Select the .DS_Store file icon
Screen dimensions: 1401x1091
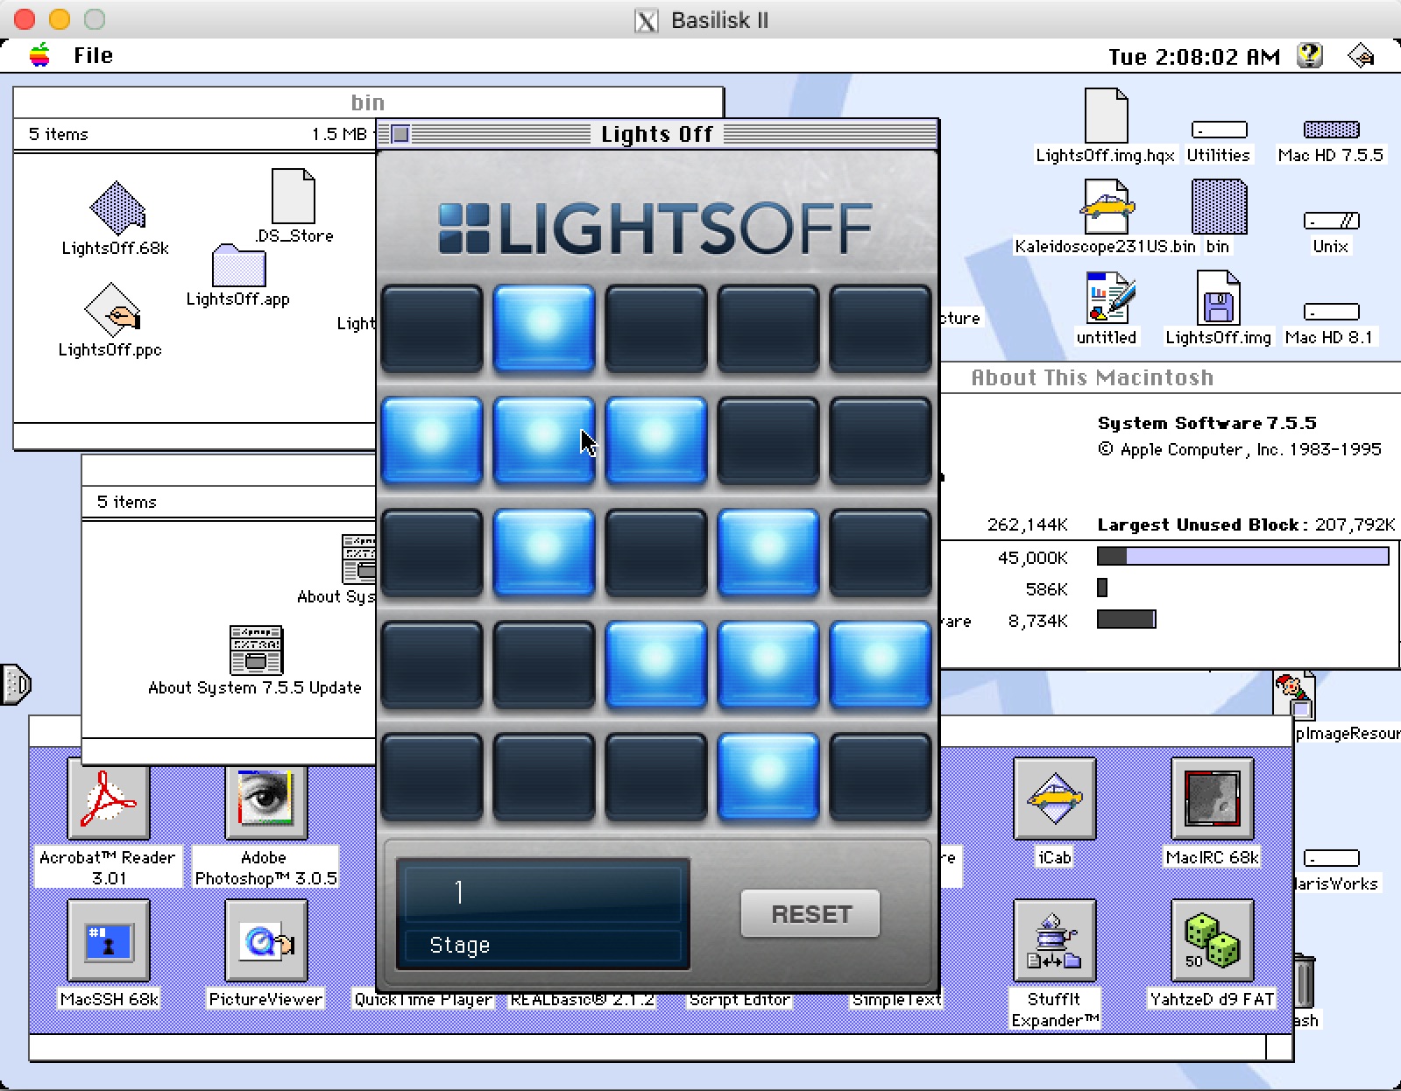pyautogui.click(x=293, y=196)
